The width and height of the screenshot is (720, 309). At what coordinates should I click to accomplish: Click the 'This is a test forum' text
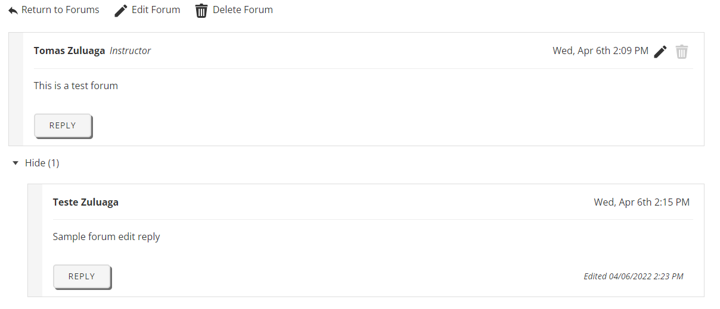[76, 86]
